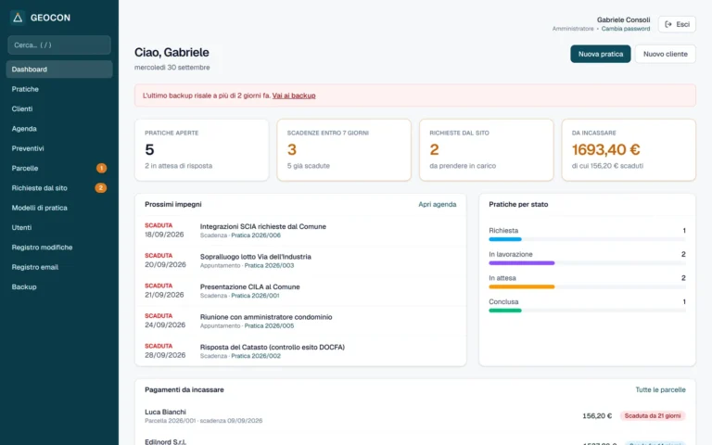The height and width of the screenshot is (445, 712).
Task: Follow the Cambia password link
Action: pos(626,29)
